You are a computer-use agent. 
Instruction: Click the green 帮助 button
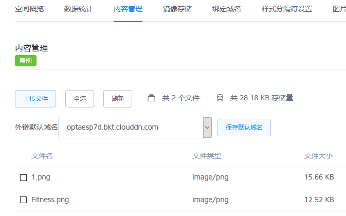(x=26, y=61)
